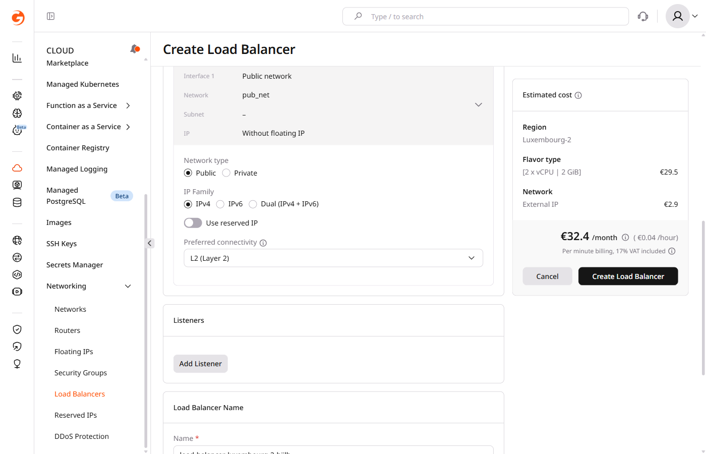Open the code brackets hexagon icon

click(17, 274)
